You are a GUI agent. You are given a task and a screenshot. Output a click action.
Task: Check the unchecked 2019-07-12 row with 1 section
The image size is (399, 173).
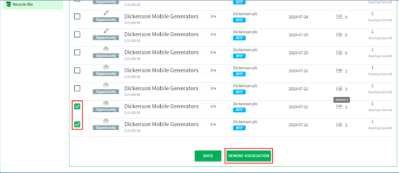(x=77, y=70)
